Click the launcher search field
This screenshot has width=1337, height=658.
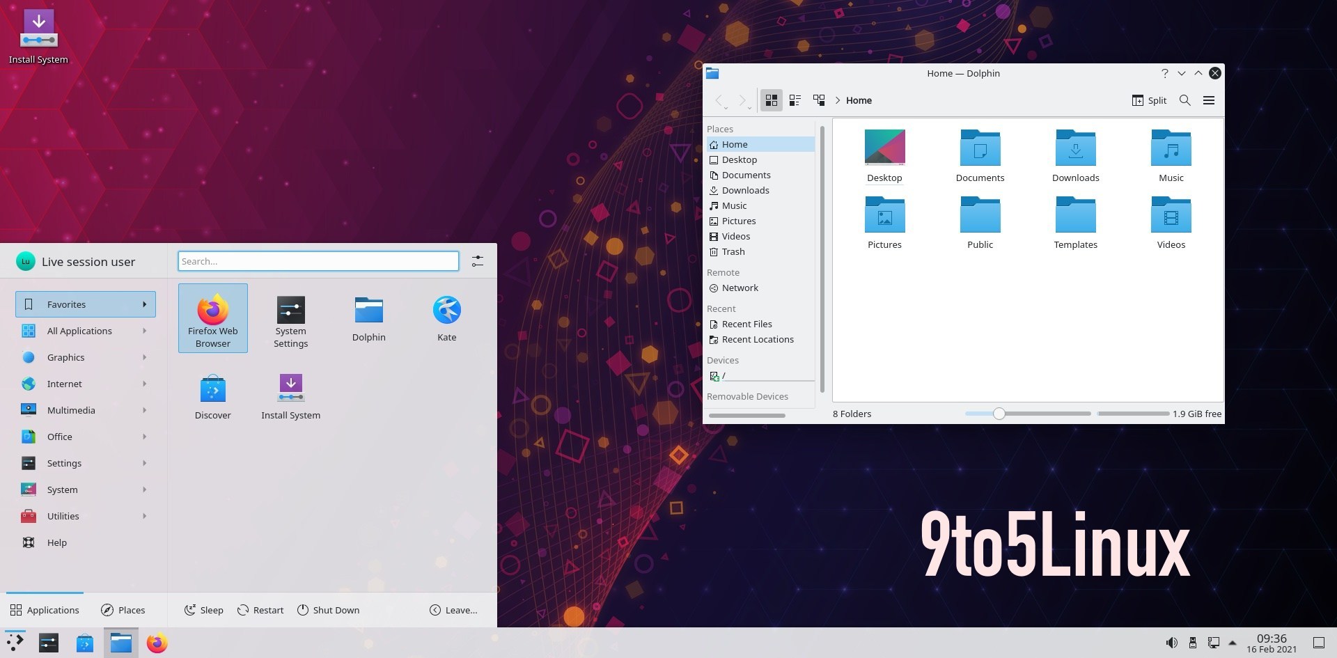318,260
